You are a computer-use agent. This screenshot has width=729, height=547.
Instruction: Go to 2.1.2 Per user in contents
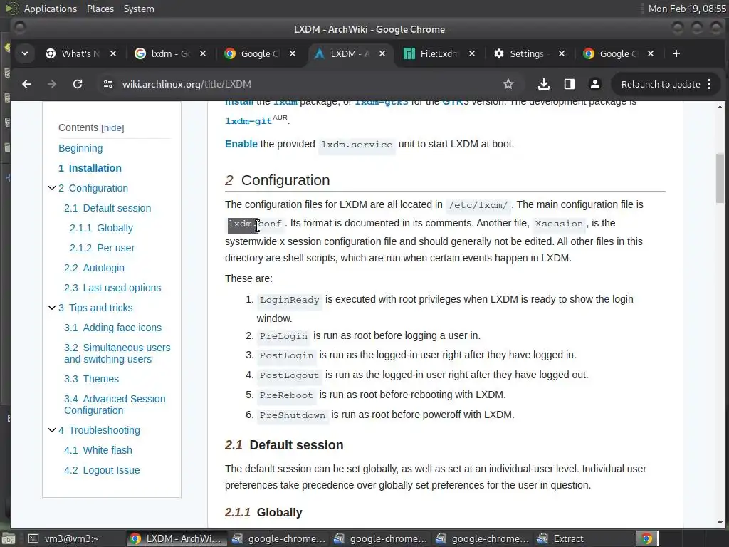[x=103, y=248]
